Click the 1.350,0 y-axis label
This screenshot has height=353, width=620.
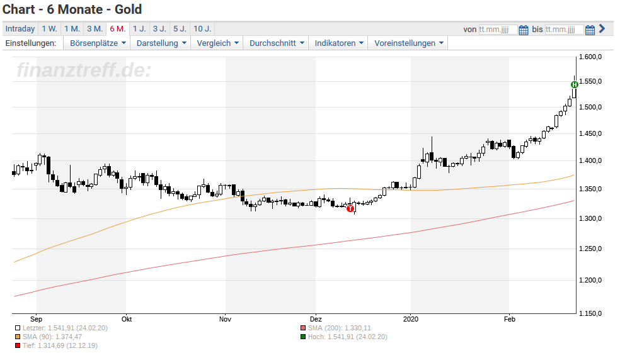pos(590,189)
